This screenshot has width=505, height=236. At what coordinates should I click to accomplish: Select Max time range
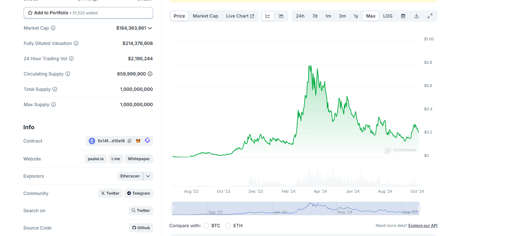[371, 16]
